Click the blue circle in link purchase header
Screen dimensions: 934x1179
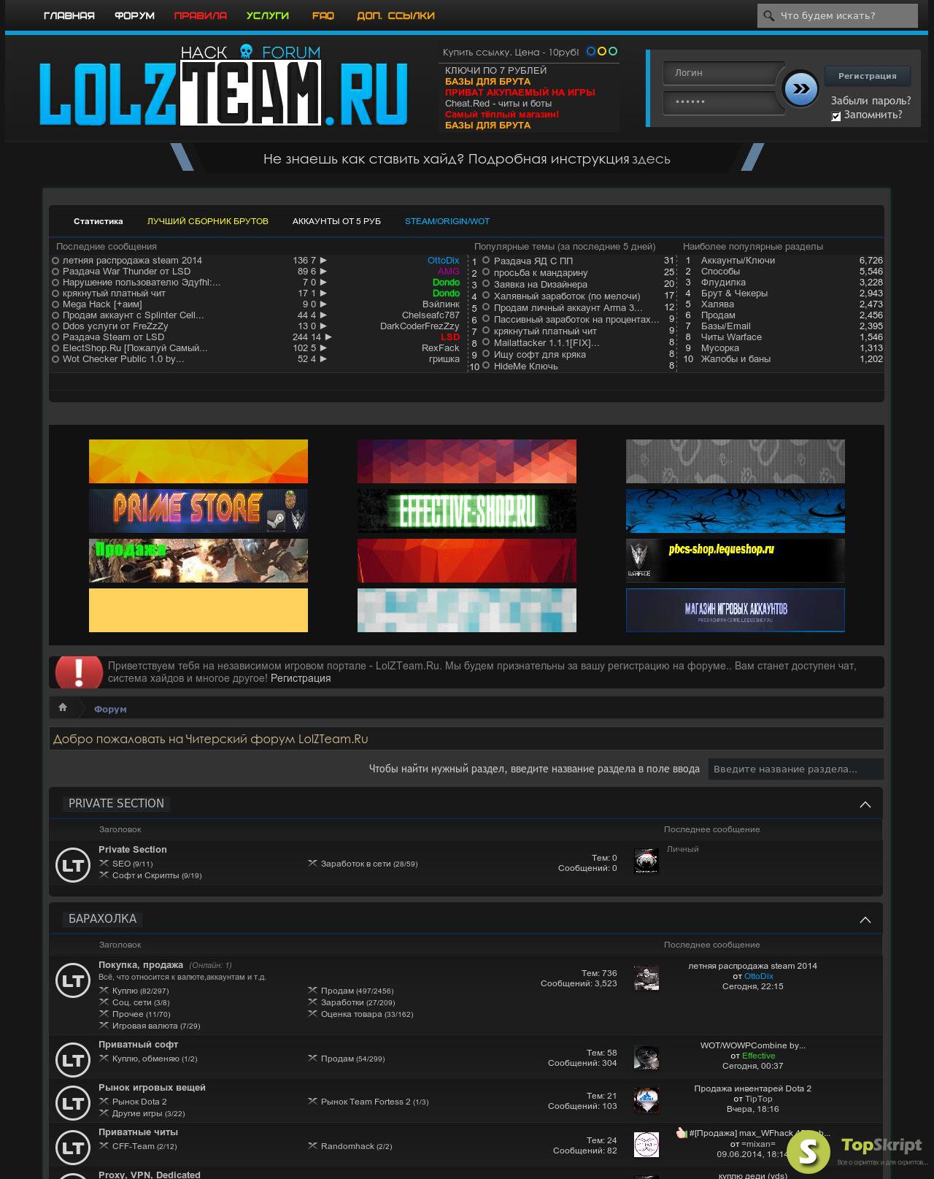pyautogui.click(x=591, y=51)
